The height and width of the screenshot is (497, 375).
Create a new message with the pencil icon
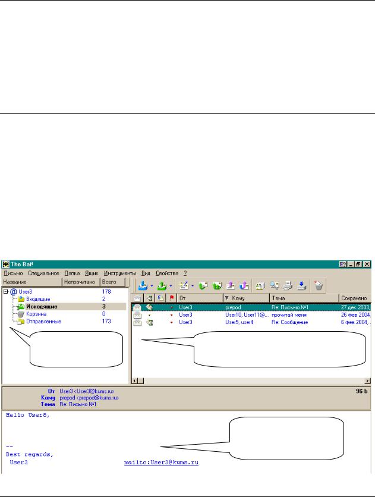tap(184, 285)
